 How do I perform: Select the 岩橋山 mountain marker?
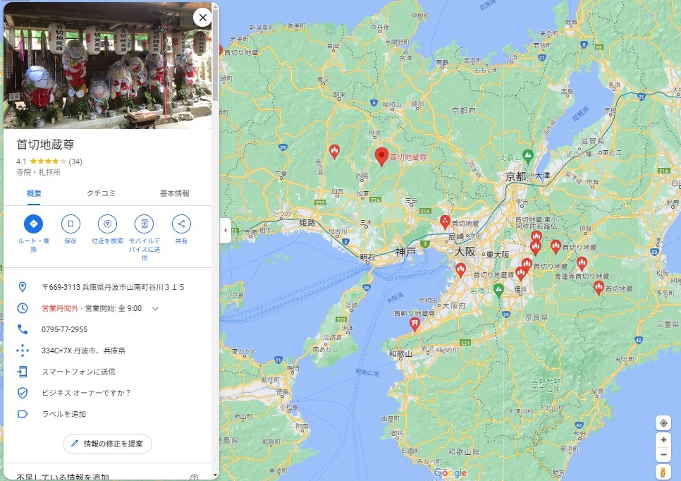coord(498,289)
